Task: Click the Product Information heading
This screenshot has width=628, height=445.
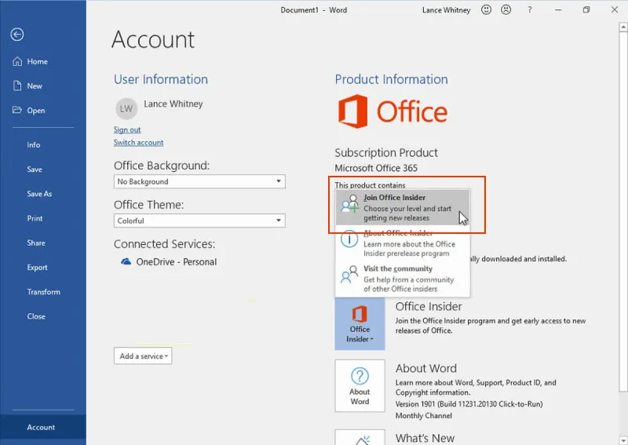Action: tap(391, 79)
